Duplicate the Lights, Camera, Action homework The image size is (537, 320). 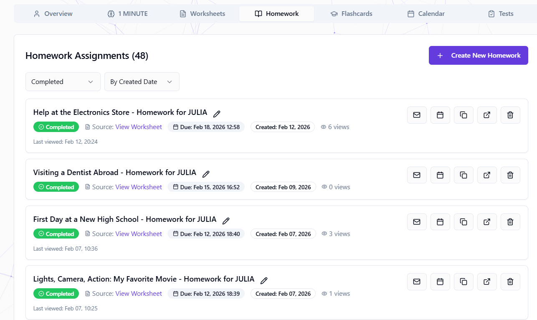464,282
